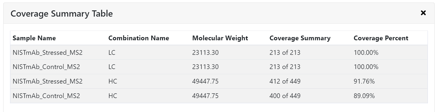Click the 49447.75 weight in Control HC row
This screenshot has width=435, height=112.
(205, 96)
